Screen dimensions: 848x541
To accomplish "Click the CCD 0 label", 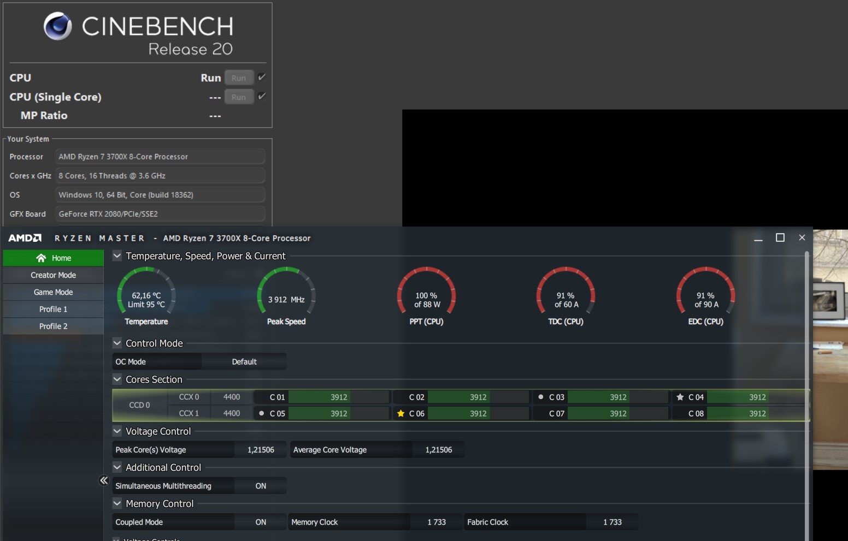I will coord(139,405).
